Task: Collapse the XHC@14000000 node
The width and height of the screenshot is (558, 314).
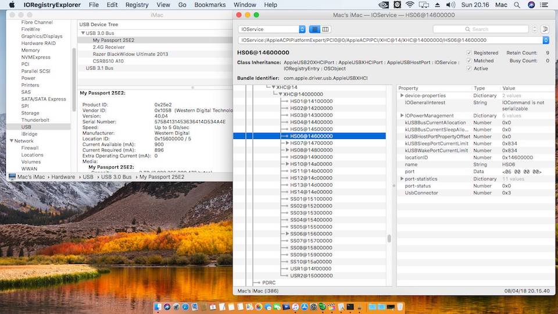Action: coord(280,94)
